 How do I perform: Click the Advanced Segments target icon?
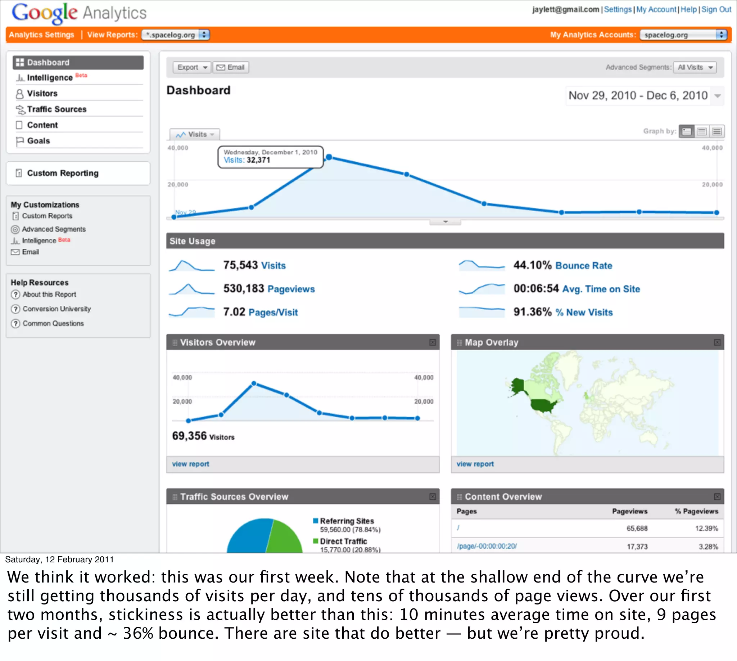coord(15,230)
